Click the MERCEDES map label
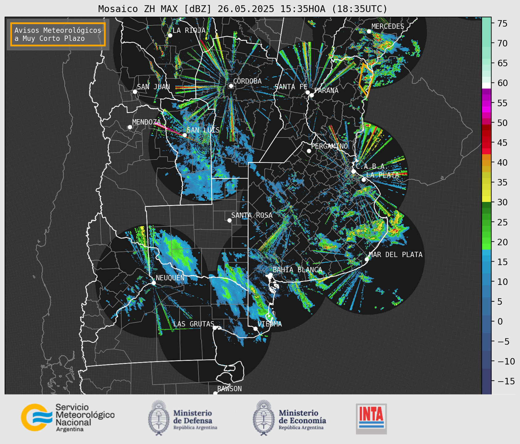This screenshot has height=444, width=520. click(388, 27)
